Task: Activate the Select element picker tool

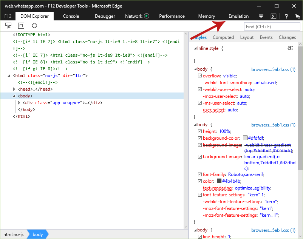Action: [8, 25]
